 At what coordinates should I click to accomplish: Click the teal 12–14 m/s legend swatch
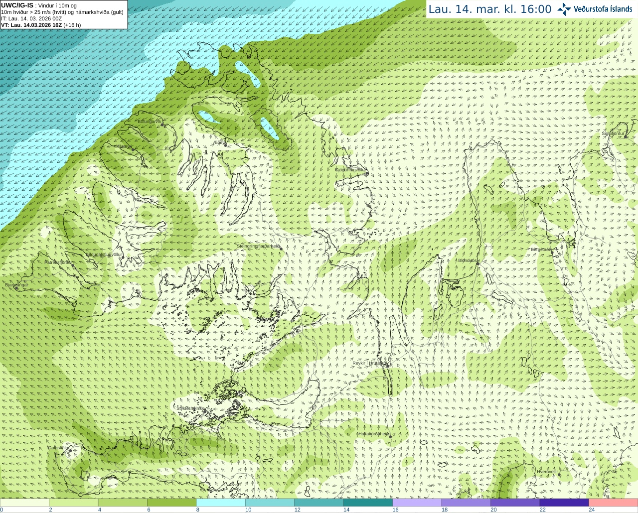pos(319,502)
